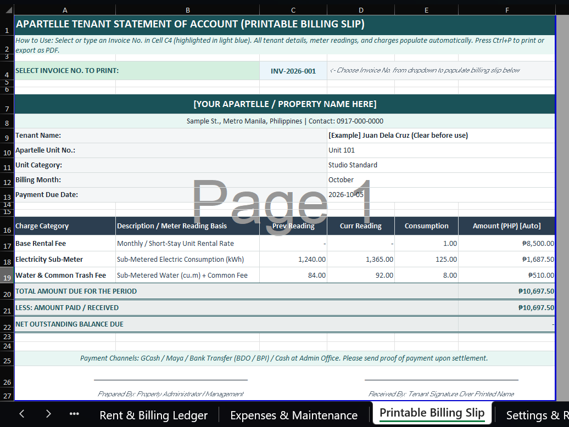The image size is (569, 427).
Task: Click NET OUTSTANDING BALANCE DUE label
Action: pos(69,324)
